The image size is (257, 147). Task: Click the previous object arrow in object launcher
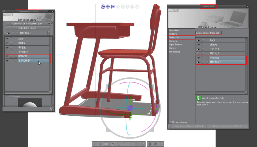95,144
